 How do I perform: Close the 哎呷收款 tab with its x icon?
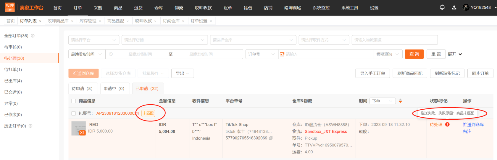tap(155, 21)
